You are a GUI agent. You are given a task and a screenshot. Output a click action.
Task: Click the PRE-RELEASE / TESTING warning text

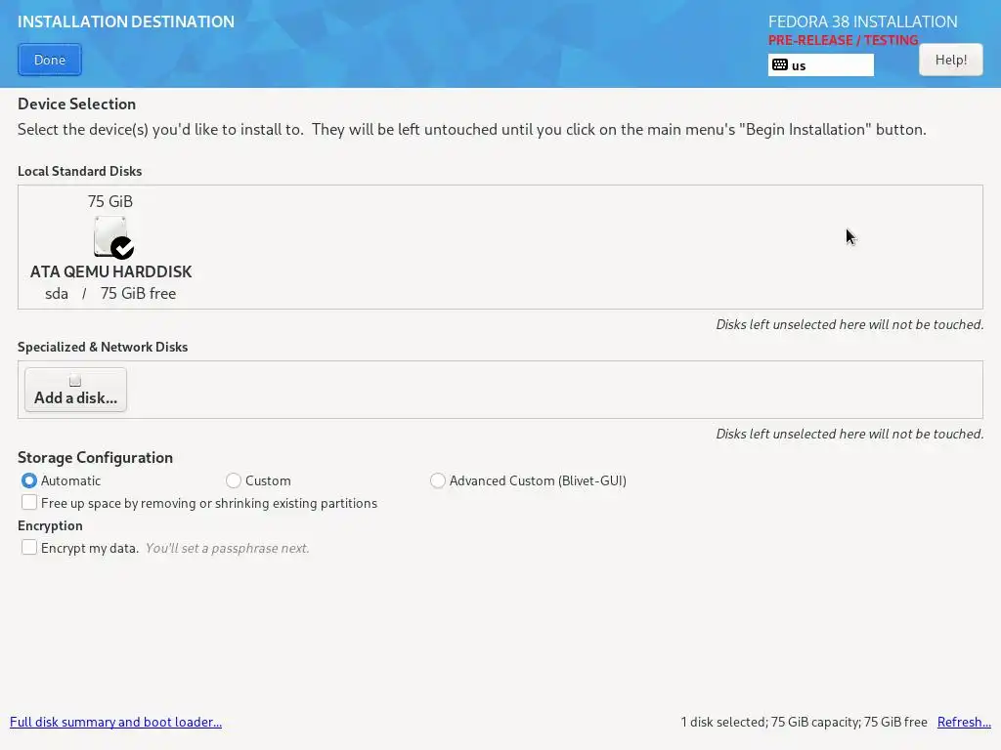click(x=843, y=40)
